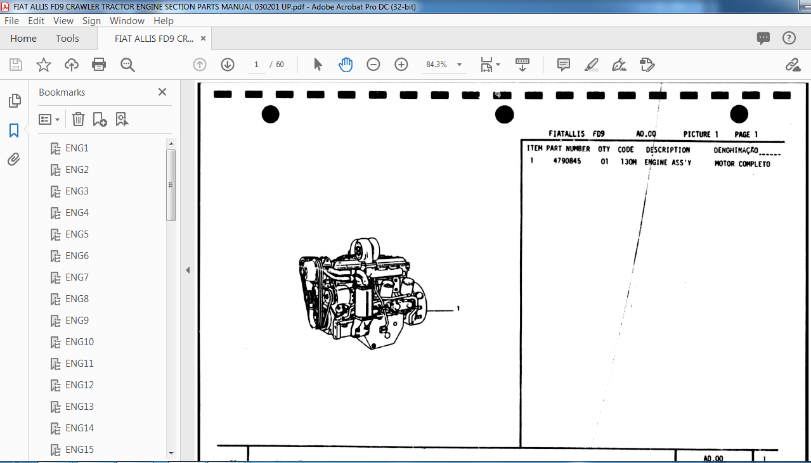This screenshot has height=463, width=811.
Task: Select the ENG14 bookmark
Action: (x=79, y=428)
